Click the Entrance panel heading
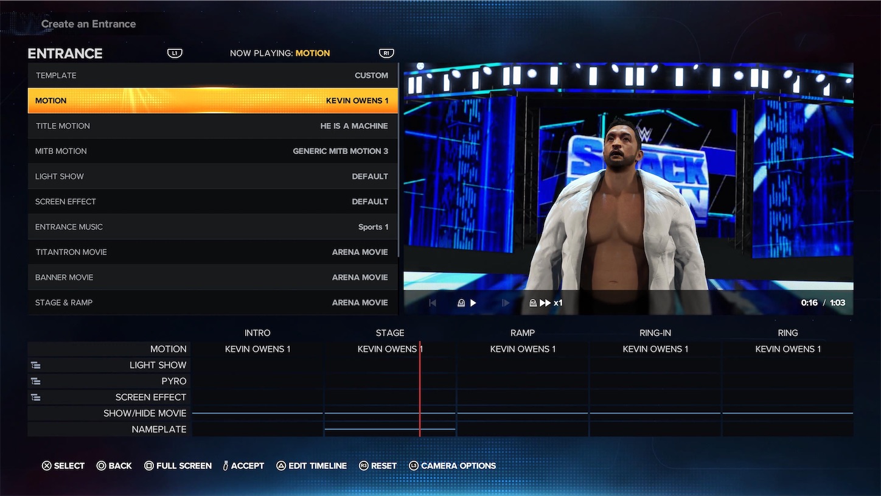This screenshot has width=881, height=496. 65,54
